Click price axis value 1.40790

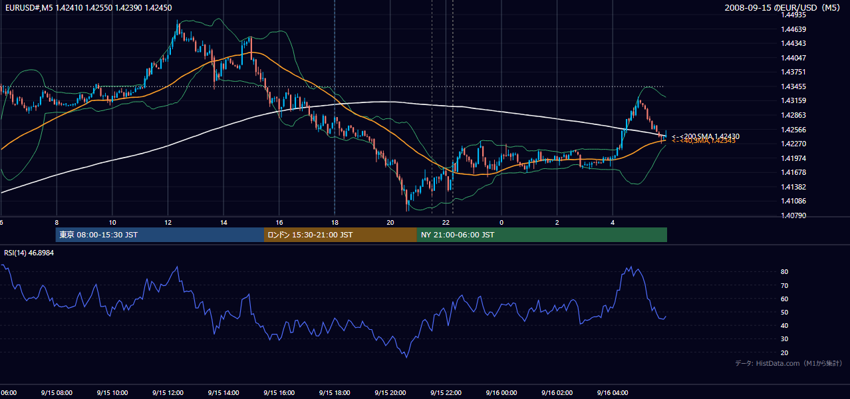(x=795, y=215)
